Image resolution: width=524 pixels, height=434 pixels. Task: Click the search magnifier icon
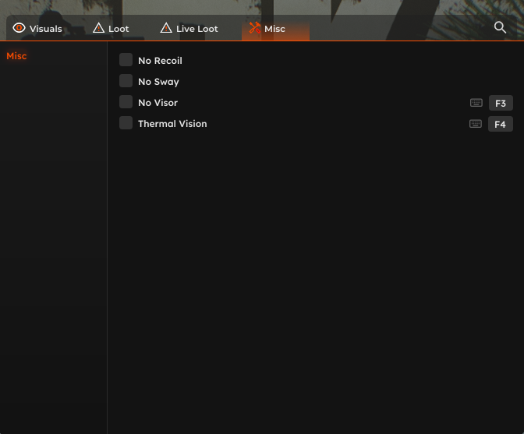click(500, 27)
